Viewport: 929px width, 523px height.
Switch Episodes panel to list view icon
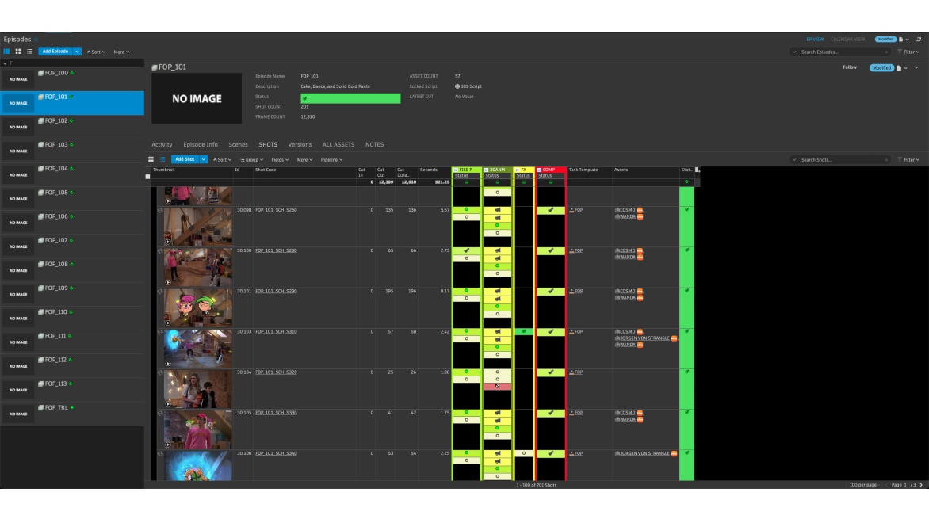(x=30, y=52)
